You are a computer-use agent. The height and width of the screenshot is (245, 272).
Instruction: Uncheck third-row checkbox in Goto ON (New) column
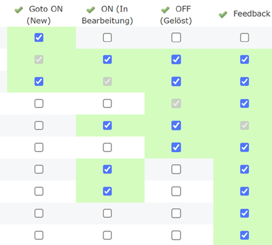pos(39,82)
